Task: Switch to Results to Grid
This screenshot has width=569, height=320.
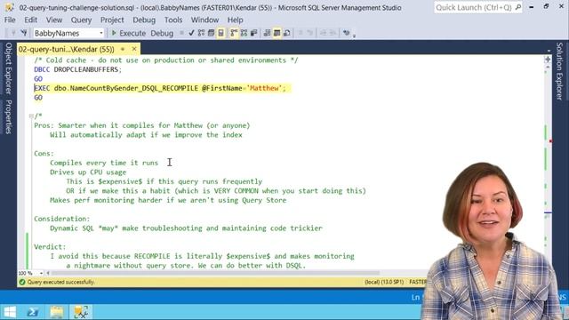Action: (x=276, y=33)
